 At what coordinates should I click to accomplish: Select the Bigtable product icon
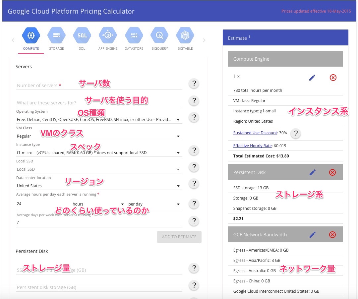[185, 35]
